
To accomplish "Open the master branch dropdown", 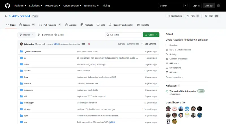I will [27, 35].
